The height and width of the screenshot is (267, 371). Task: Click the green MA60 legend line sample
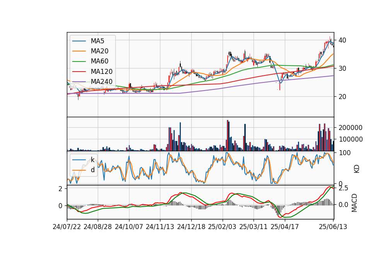(x=79, y=62)
